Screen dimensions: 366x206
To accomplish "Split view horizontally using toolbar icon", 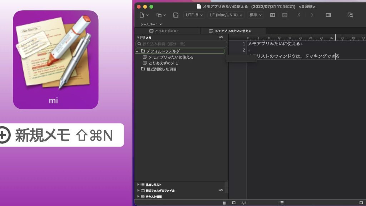I will click(x=285, y=15).
